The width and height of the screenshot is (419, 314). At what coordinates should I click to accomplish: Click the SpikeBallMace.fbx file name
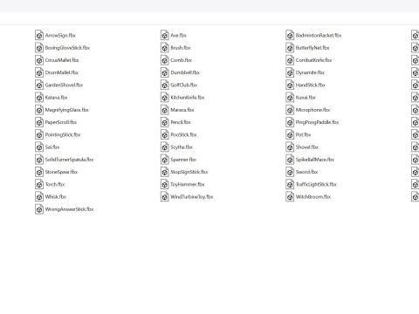(x=315, y=160)
